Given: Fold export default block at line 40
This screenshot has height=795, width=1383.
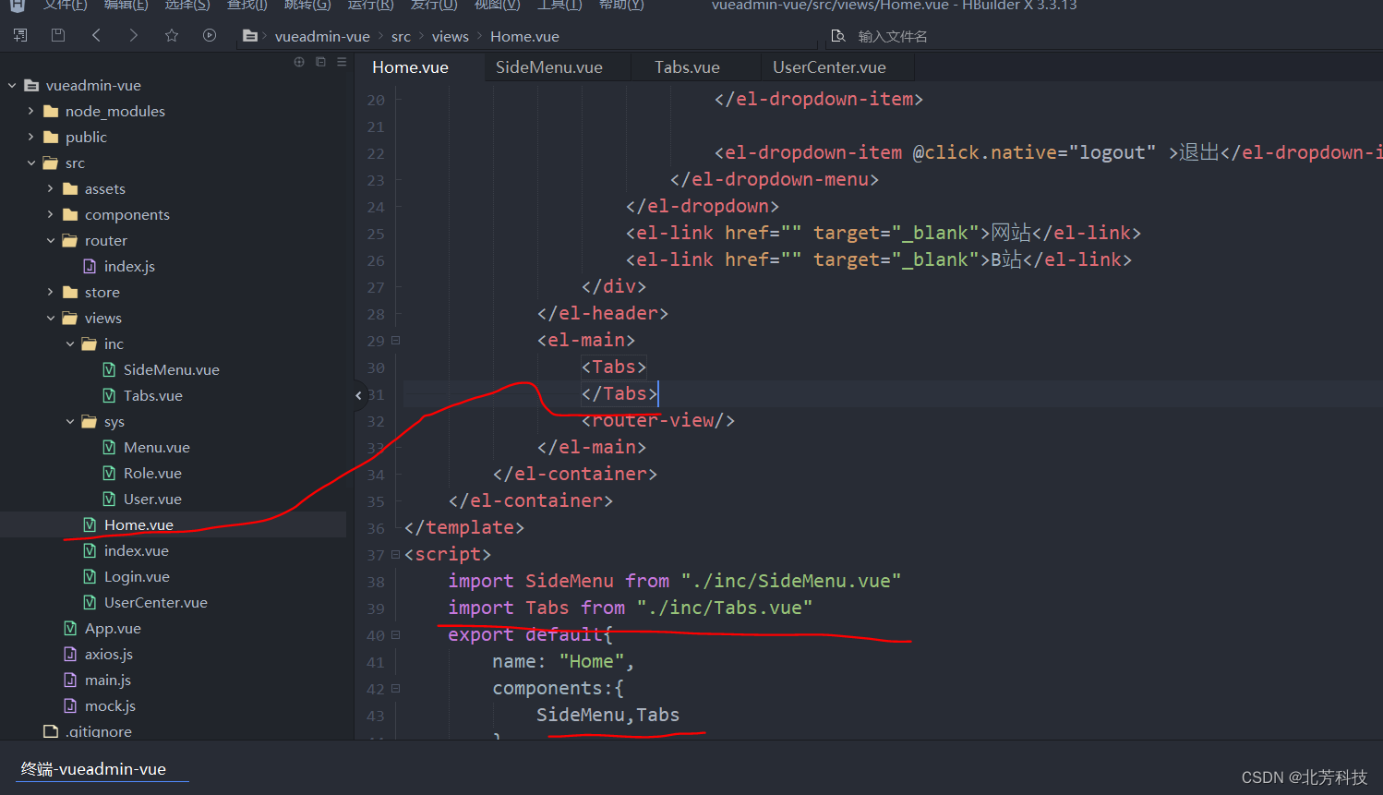Looking at the screenshot, I should (x=395, y=634).
